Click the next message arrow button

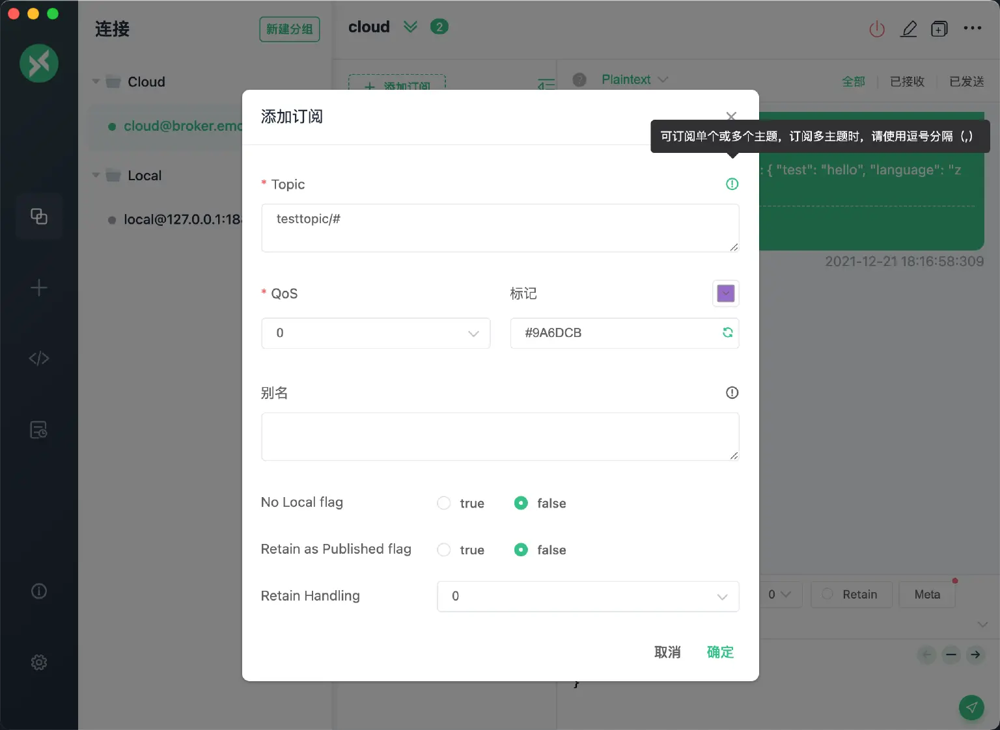click(975, 655)
